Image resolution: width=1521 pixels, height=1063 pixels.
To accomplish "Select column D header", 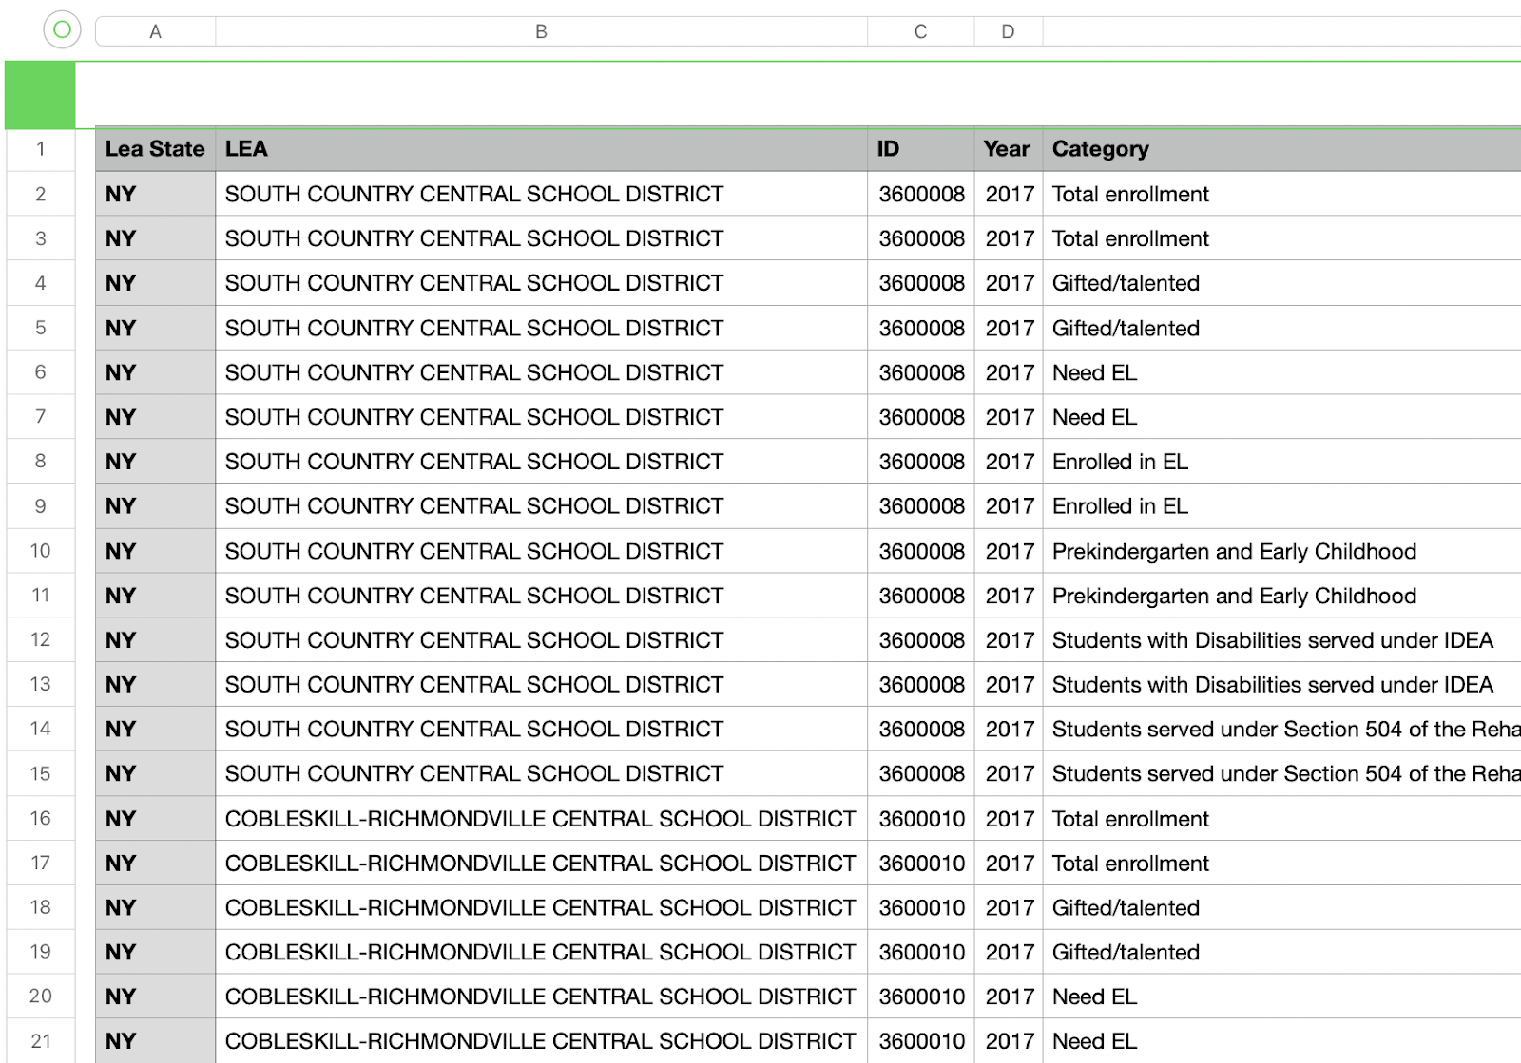I will [1008, 31].
